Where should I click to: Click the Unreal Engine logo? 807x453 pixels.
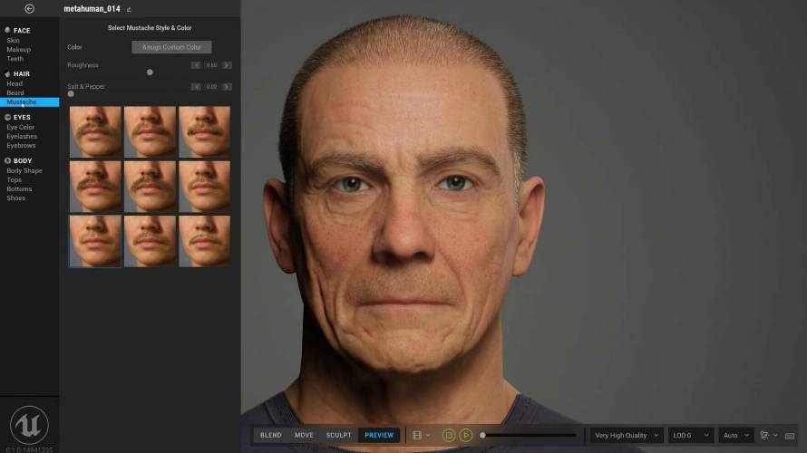pyautogui.click(x=29, y=424)
